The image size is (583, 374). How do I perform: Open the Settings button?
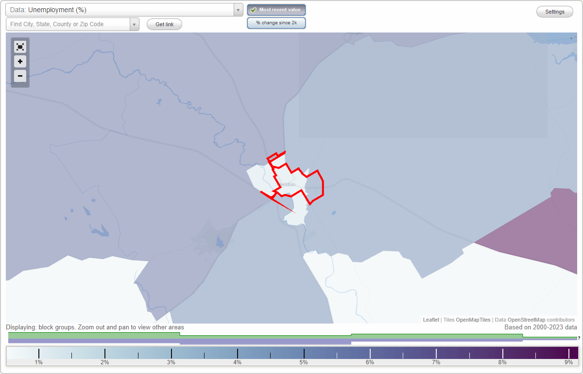click(x=555, y=12)
